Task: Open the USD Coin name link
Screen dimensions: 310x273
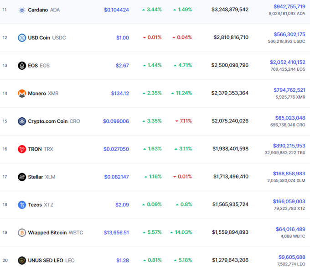Action: (39, 37)
